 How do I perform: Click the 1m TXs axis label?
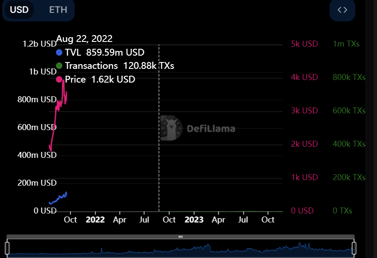(x=346, y=44)
